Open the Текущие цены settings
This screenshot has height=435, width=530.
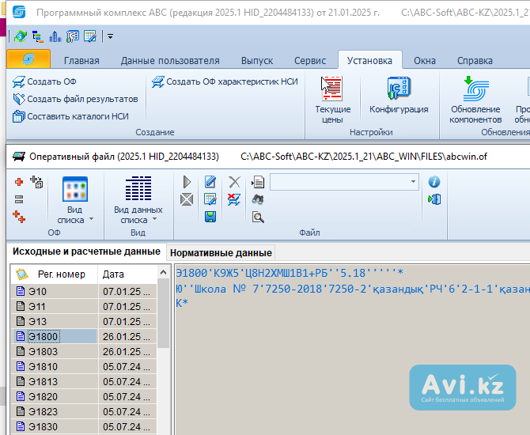[x=332, y=100]
